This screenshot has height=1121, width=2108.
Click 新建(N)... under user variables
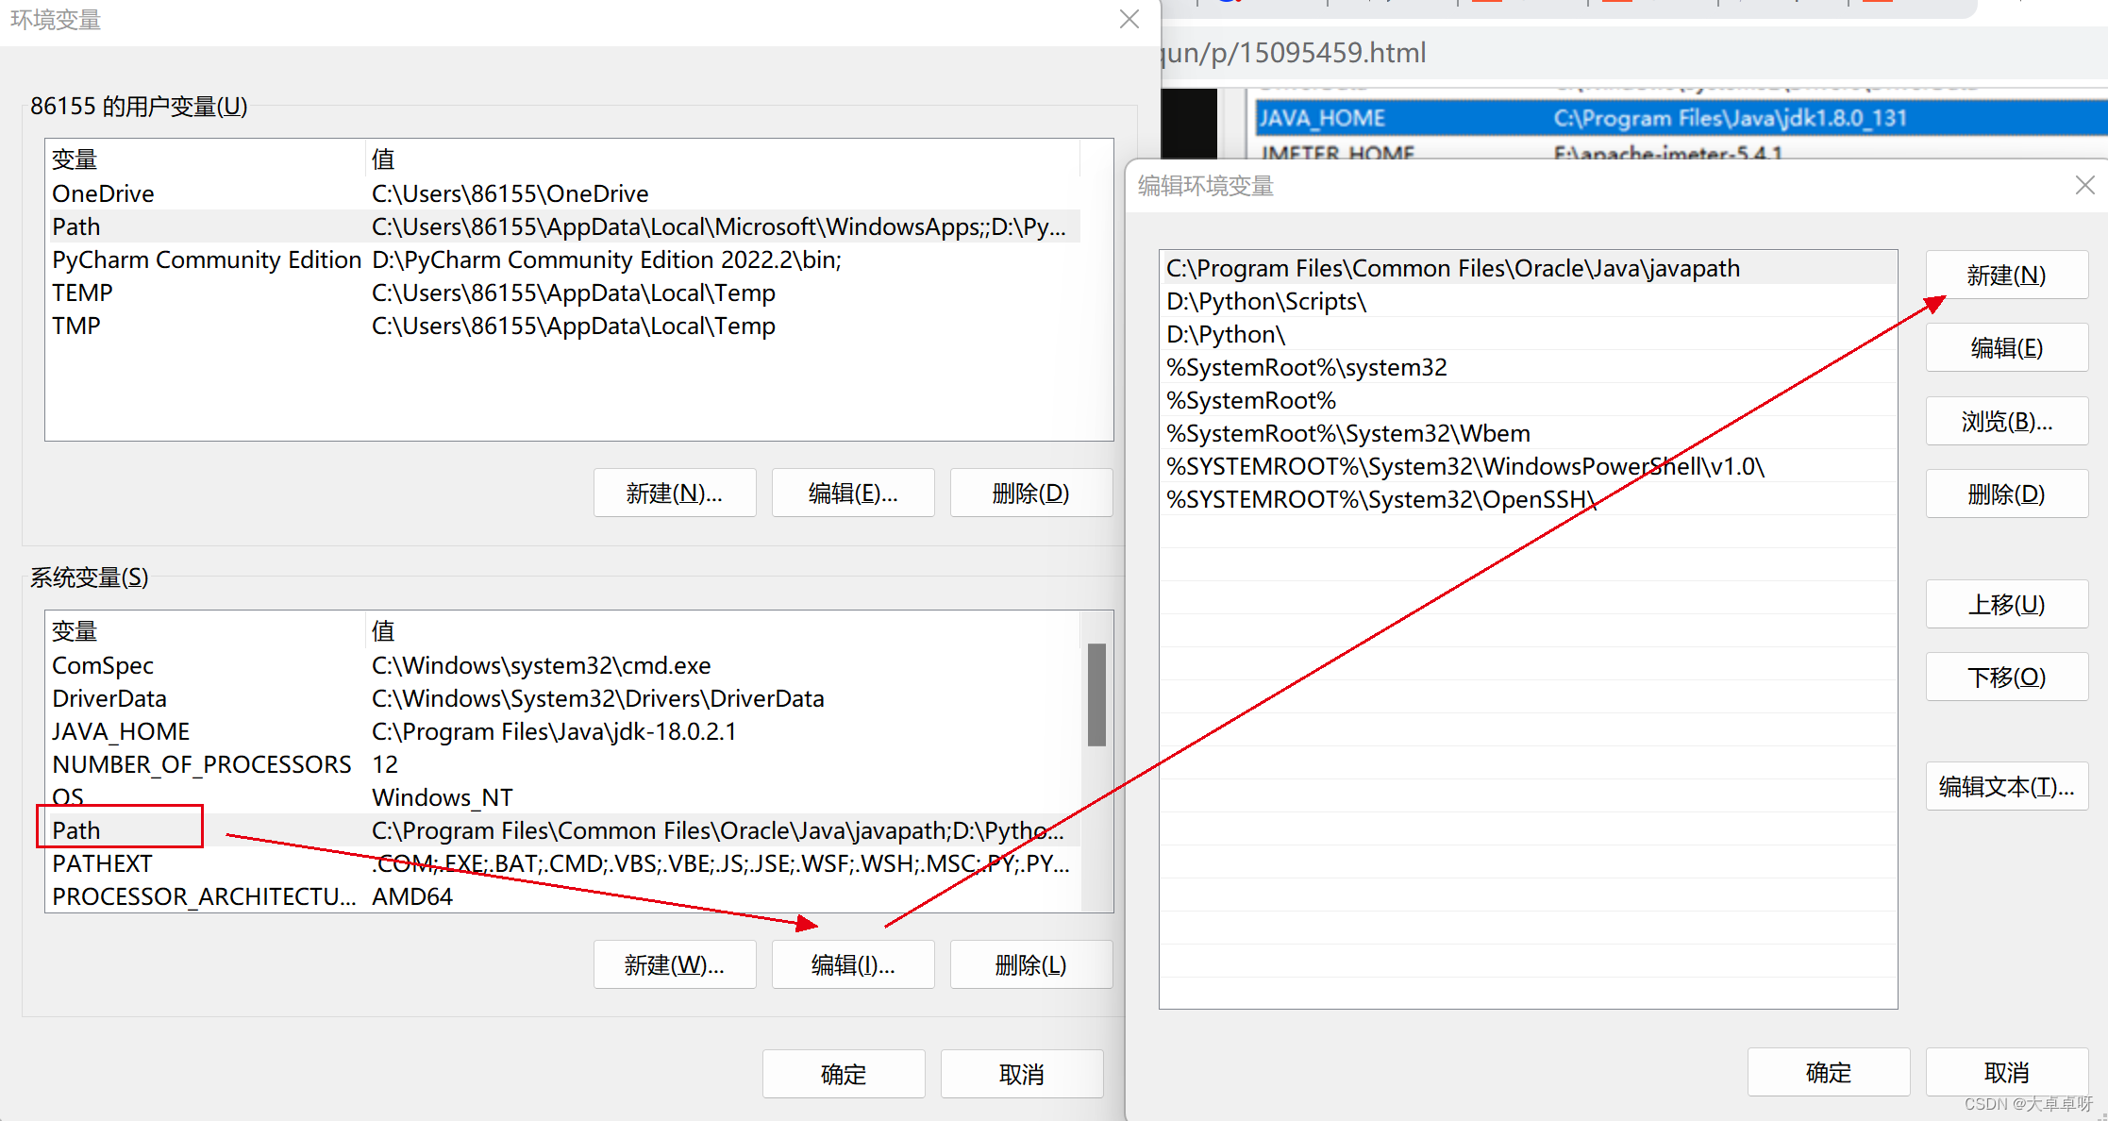point(675,494)
